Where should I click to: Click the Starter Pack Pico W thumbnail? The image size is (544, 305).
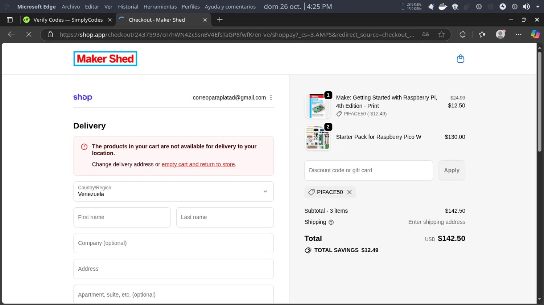(318, 137)
